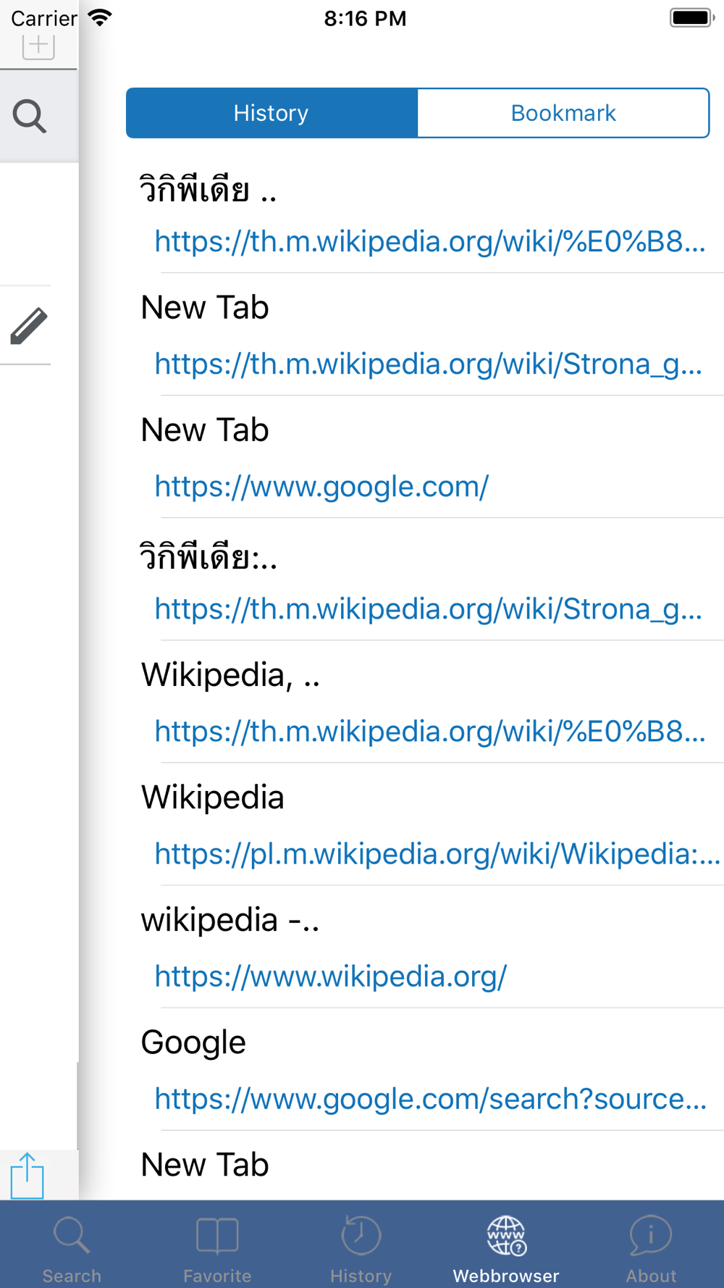
Task: Open the Google history entry title
Action: (193, 1042)
